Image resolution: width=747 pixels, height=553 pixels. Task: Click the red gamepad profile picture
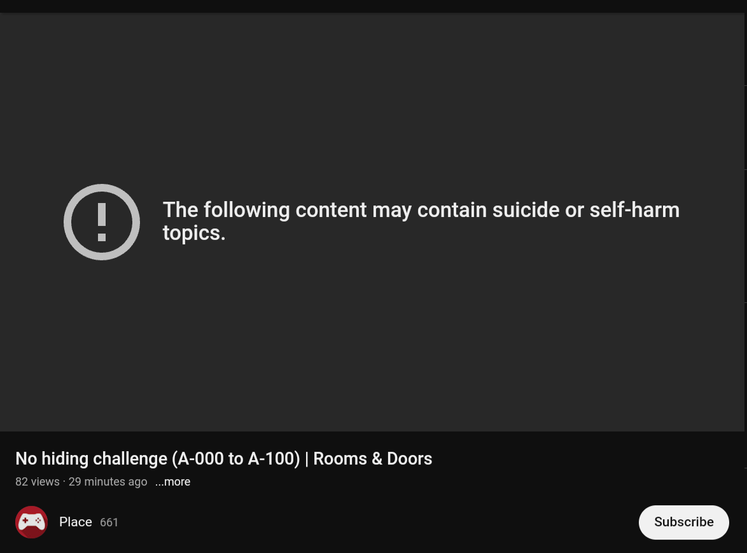31,522
